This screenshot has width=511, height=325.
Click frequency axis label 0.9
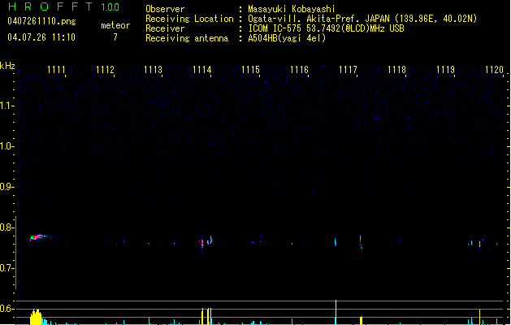(6, 187)
